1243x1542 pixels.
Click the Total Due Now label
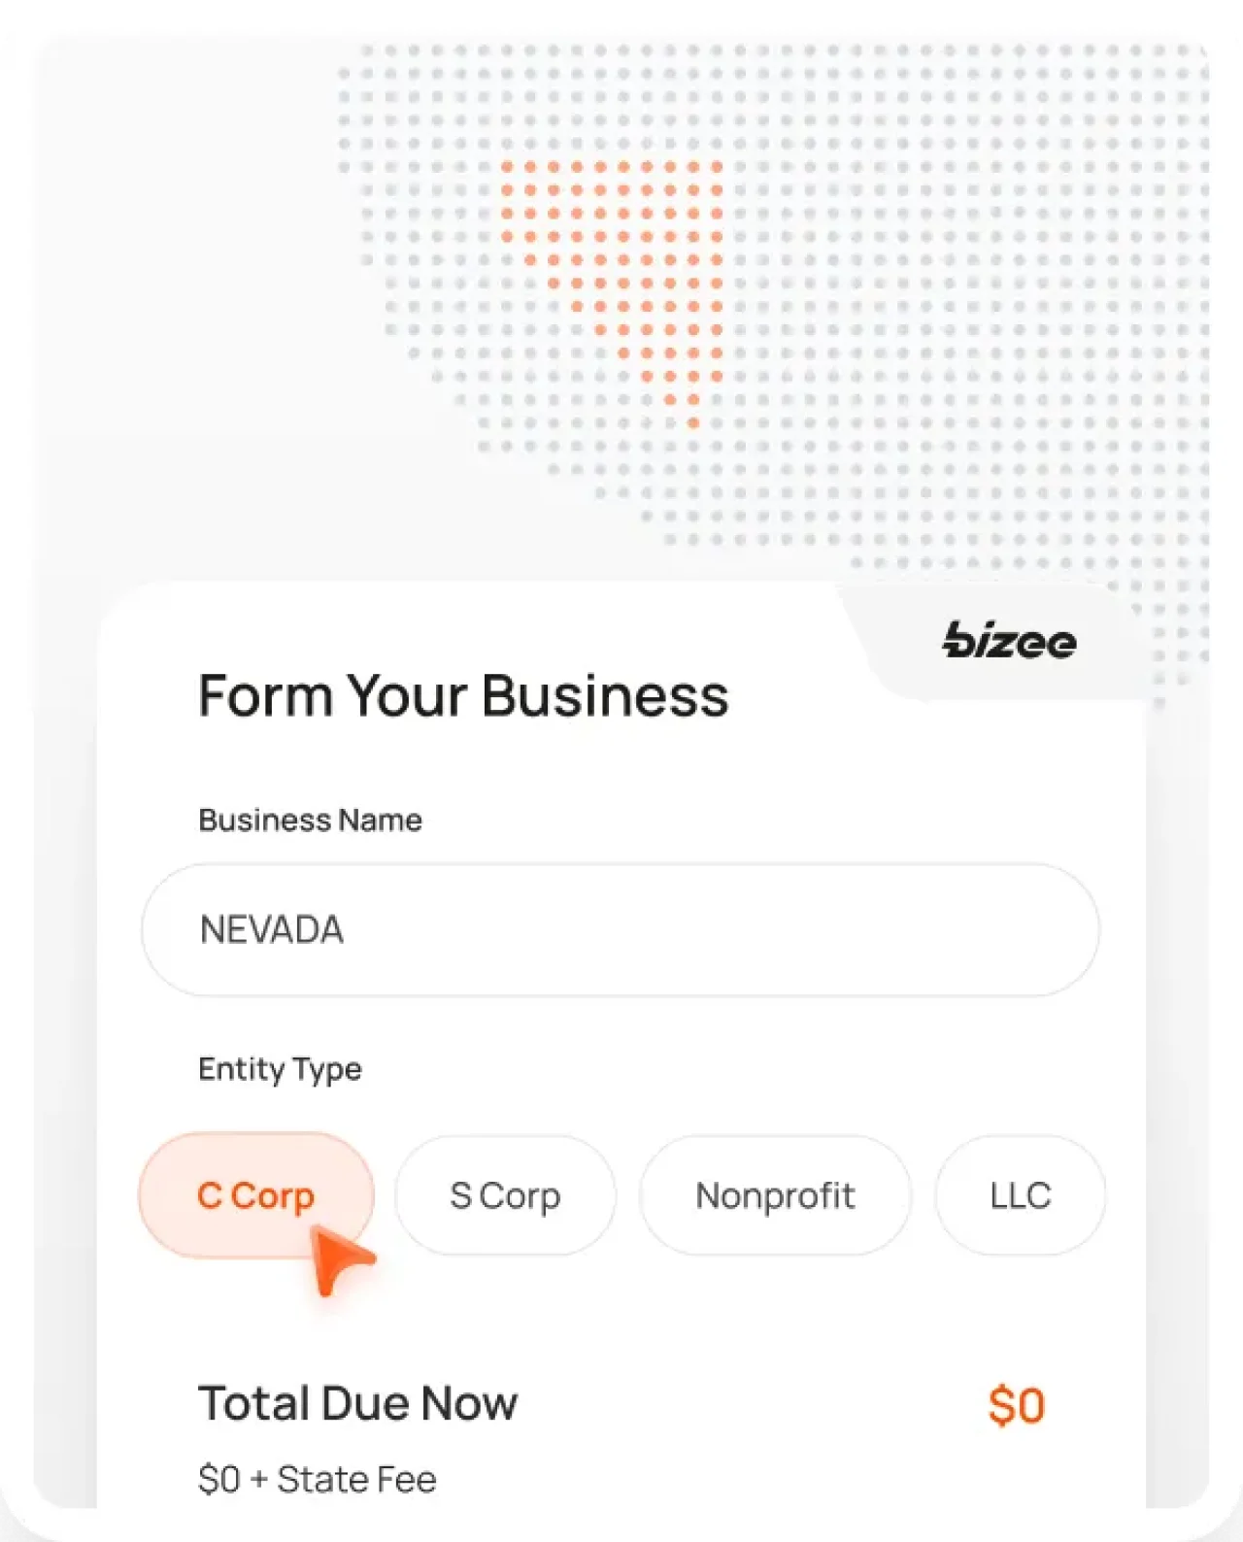coord(358,1402)
